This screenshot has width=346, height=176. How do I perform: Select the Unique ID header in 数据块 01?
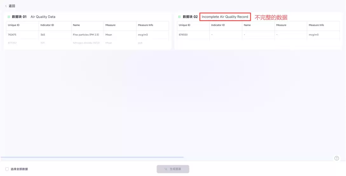click(14, 25)
